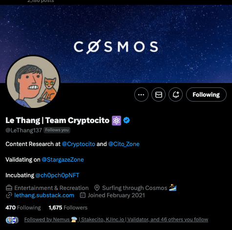Click the chain link icon before website
The image size is (232, 230).
tap(9, 195)
